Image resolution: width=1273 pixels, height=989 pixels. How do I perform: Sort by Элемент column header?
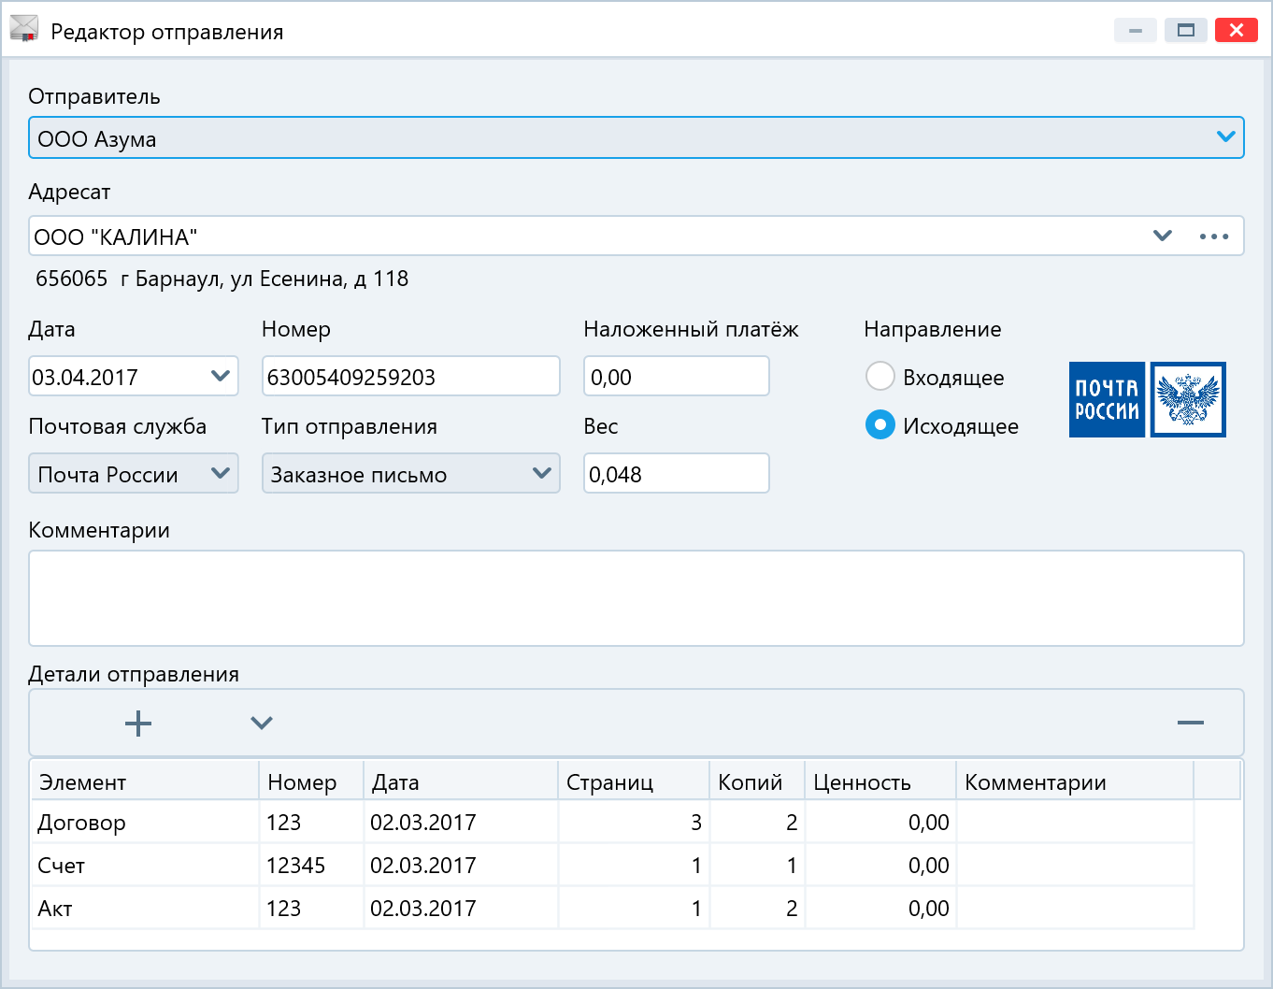pos(145,781)
